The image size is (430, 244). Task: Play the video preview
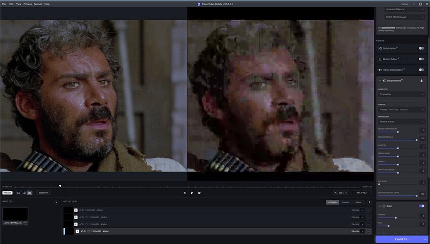tap(192, 193)
